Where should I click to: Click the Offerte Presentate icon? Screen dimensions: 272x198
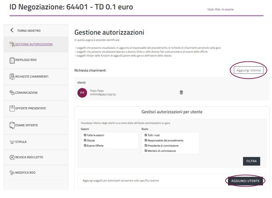point(12,108)
